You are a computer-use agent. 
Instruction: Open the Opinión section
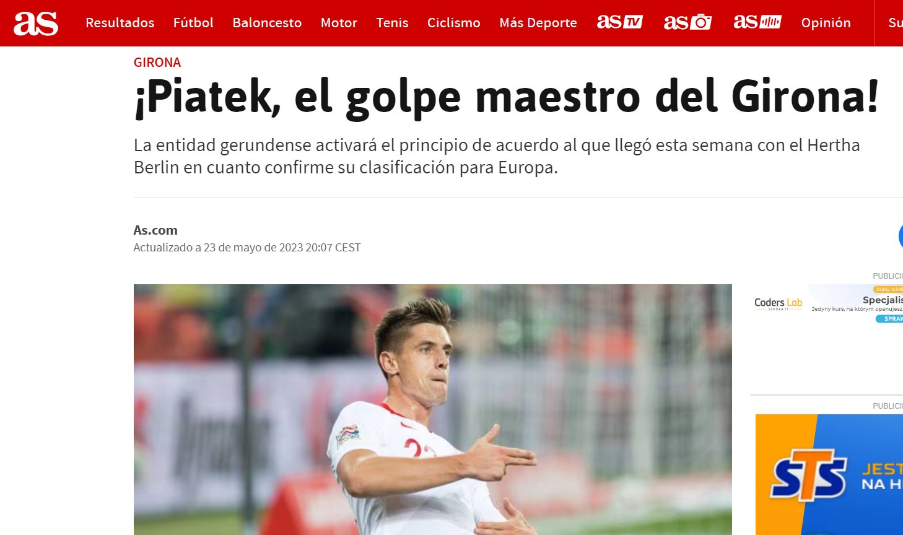(x=826, y=23)
